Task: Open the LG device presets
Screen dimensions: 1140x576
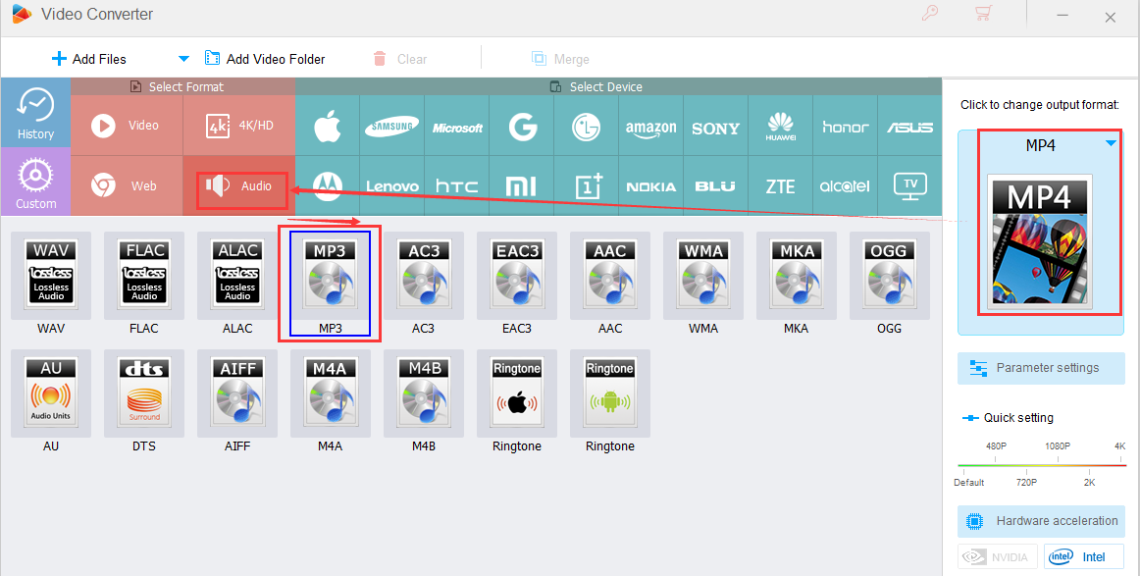Action: (x=586, y=126)
